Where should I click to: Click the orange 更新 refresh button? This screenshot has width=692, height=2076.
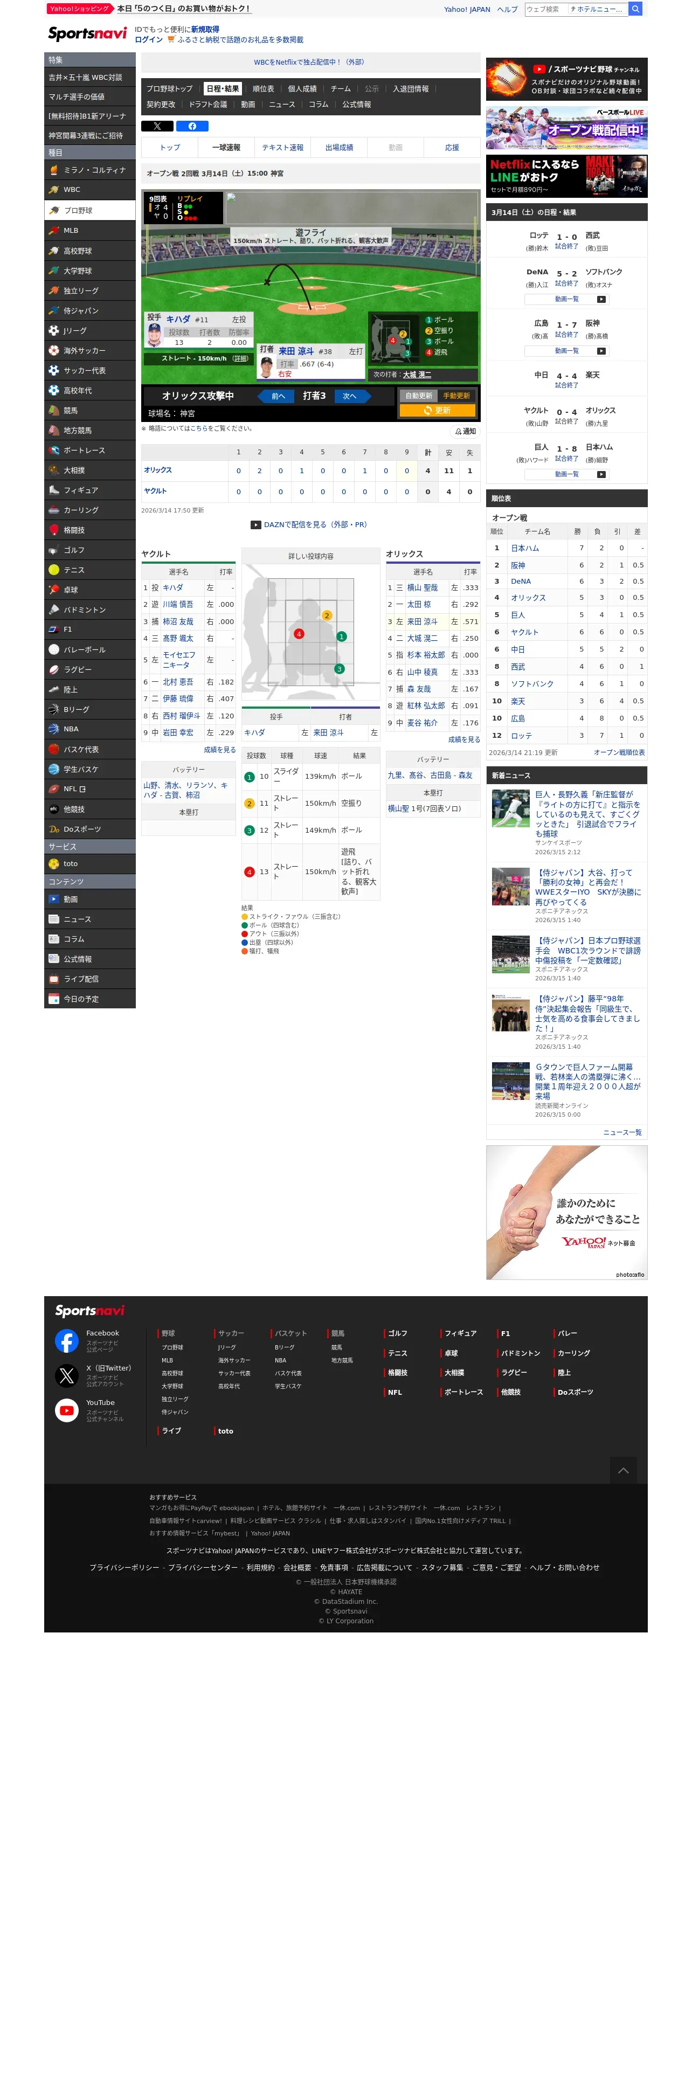pos(438,410)
